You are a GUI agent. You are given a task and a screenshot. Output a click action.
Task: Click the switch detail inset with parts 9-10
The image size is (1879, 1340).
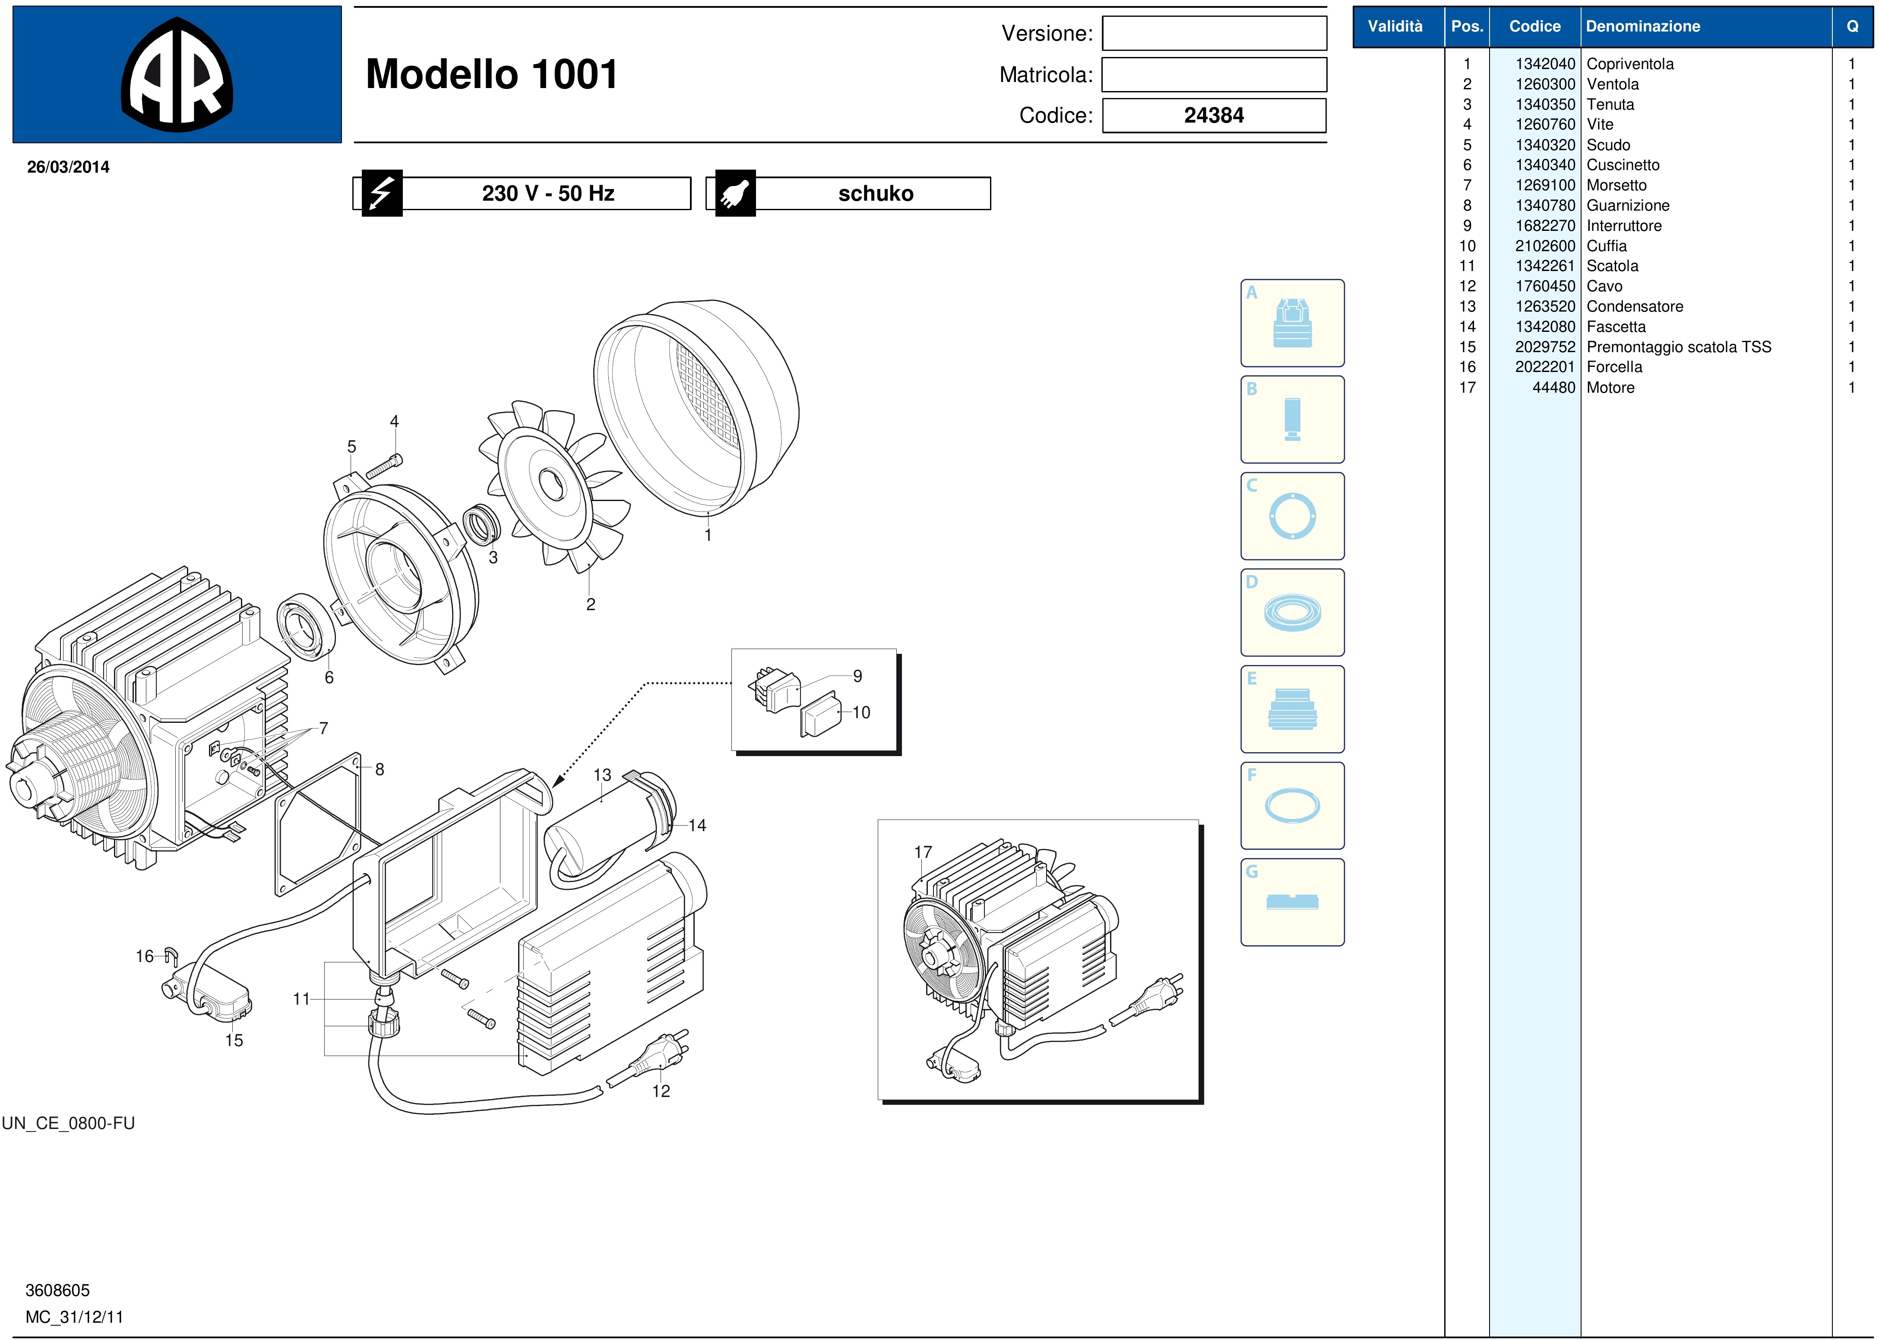pyautogui.click(x=814, y=700)
